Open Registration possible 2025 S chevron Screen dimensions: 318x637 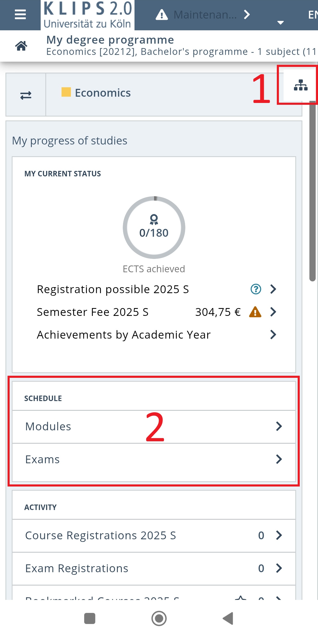pyautogui.click(x=273, y=289)
